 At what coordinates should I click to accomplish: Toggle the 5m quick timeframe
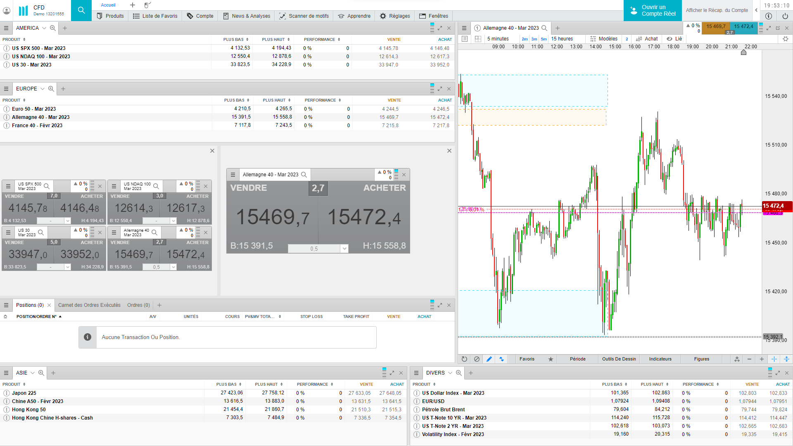(x=544, y=39)
